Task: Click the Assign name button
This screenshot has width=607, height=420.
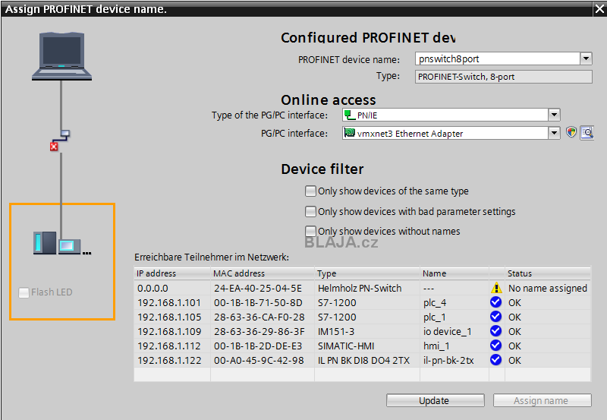Action: tap(542, 400)
